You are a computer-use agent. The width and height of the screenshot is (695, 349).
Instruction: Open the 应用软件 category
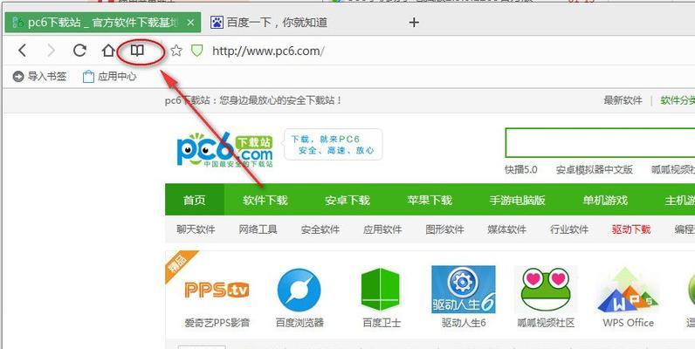[382, 229]
